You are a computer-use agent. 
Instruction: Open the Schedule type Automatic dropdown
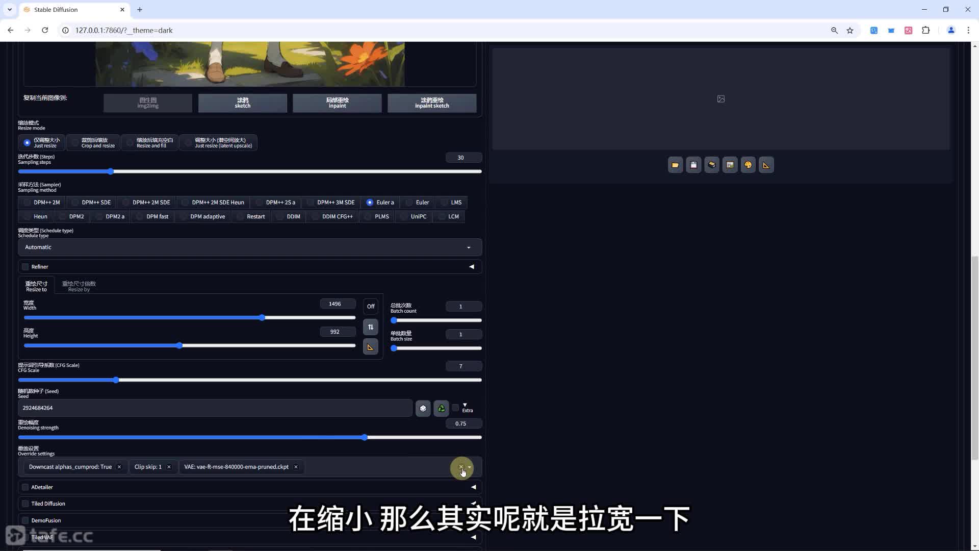250,247
